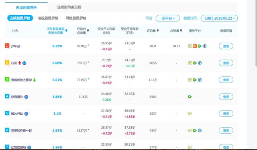The image size is (257, 150).
Task: Click the orange Mango TV icon for 少年派
Action: (x=195, y=46)
